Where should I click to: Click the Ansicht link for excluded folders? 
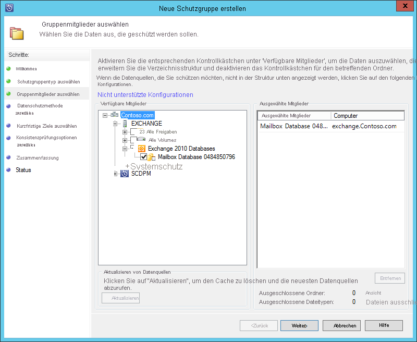tap(373, 293)
